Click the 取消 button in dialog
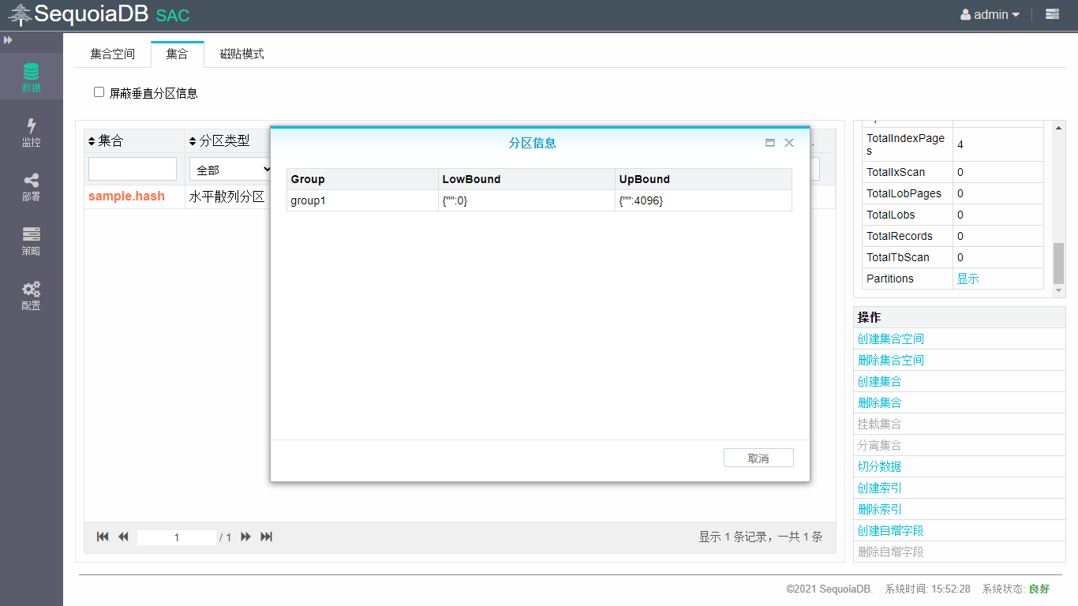This screenshot has width=1078, height=606. 758,458
